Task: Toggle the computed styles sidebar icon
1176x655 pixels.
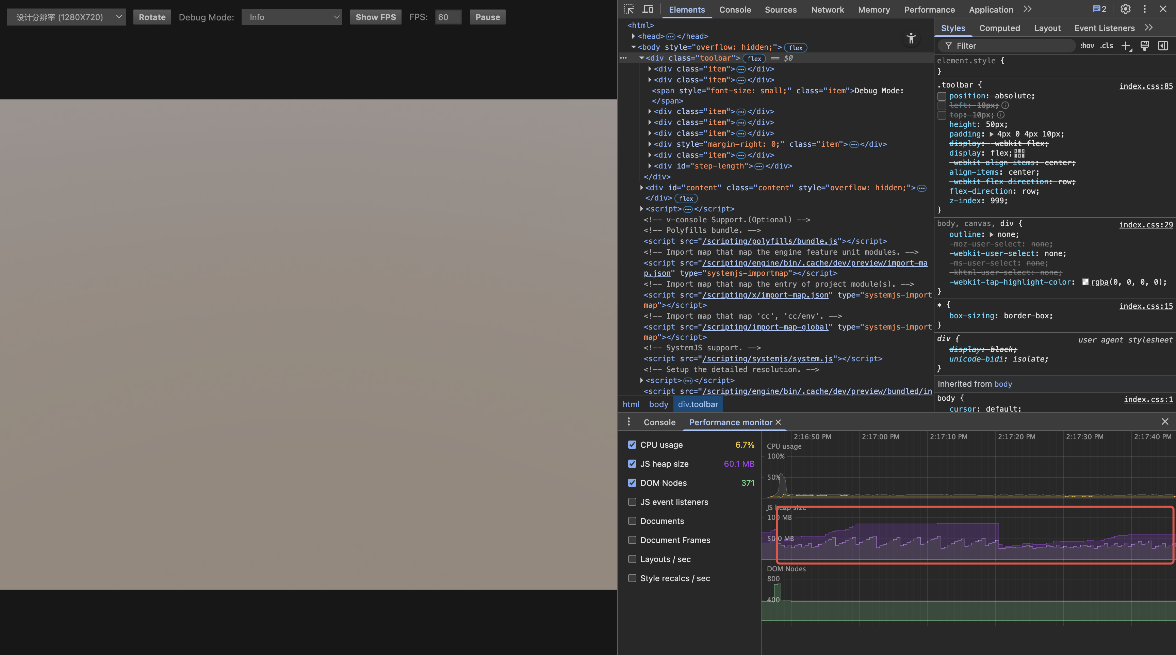Action: (1163, 46)
